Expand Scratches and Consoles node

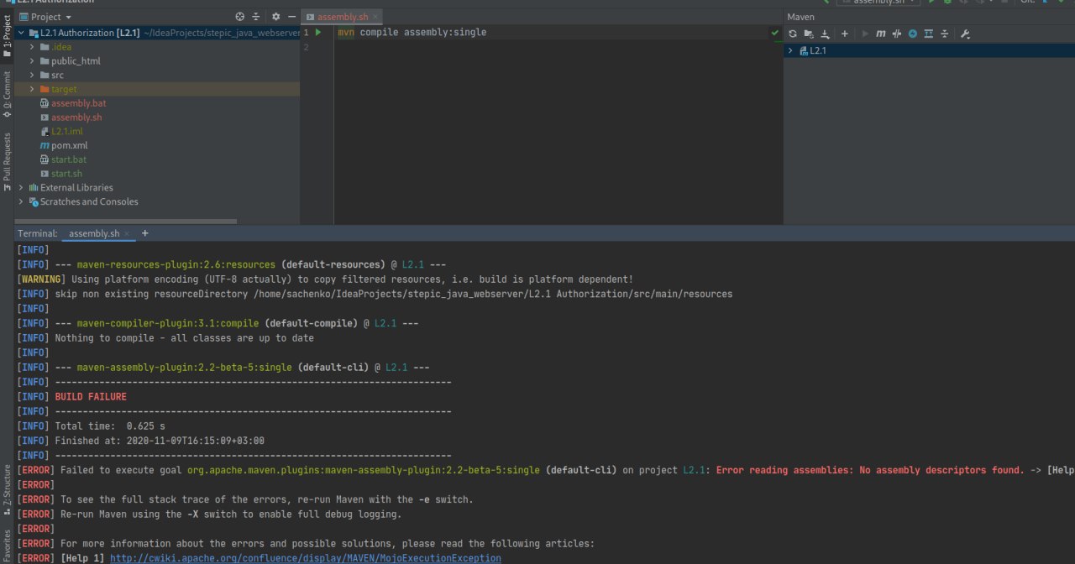point(21,202)
